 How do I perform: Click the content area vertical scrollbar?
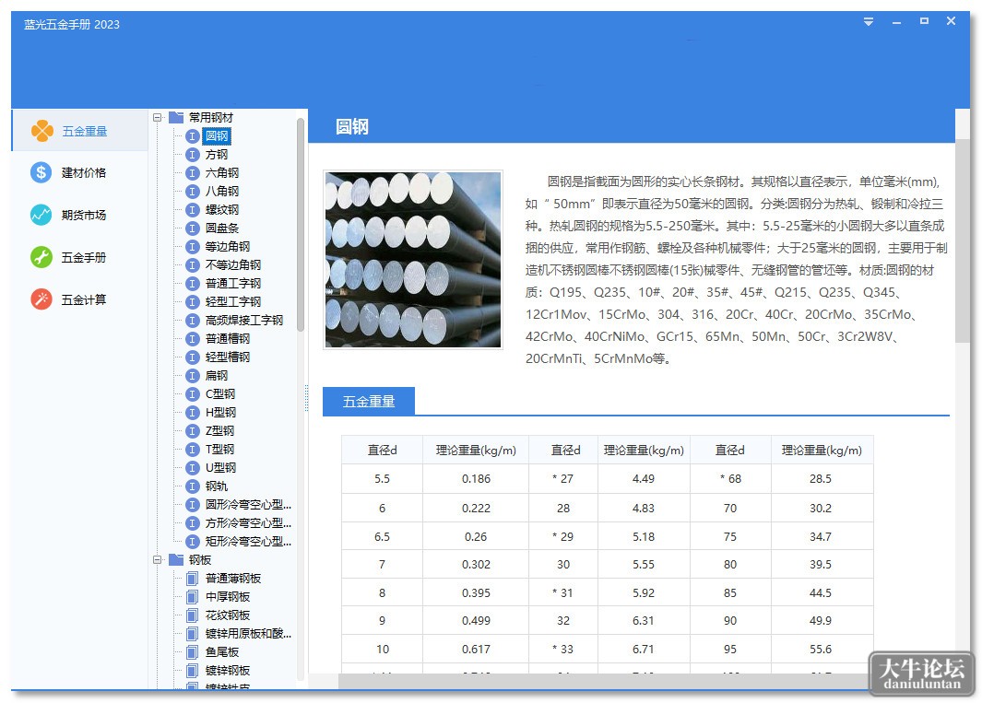point(962,240)
